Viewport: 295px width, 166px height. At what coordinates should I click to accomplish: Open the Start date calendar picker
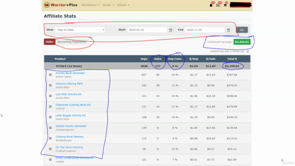pyautogui.click(x=171, y=30)
